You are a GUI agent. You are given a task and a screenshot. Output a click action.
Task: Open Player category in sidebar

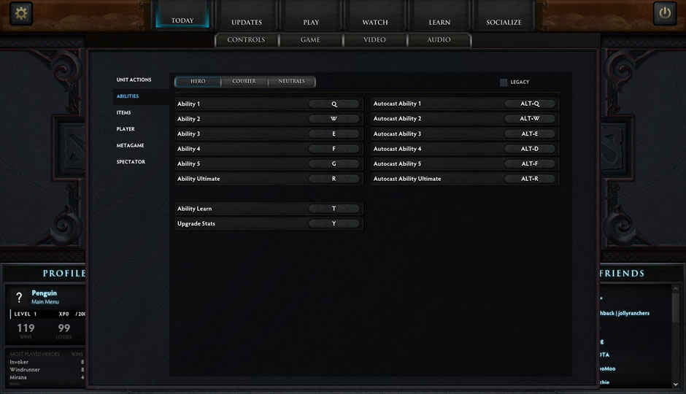coord(126,129)
